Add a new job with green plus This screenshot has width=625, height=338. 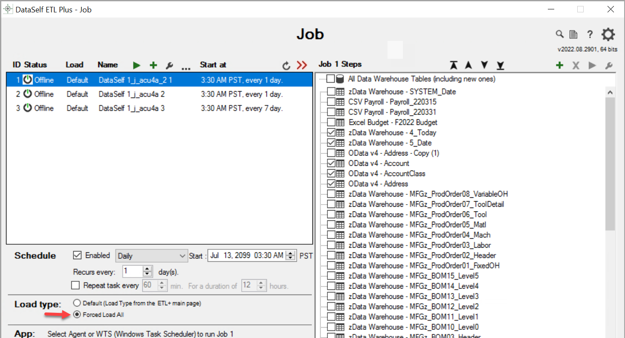(x=153, y=65)
